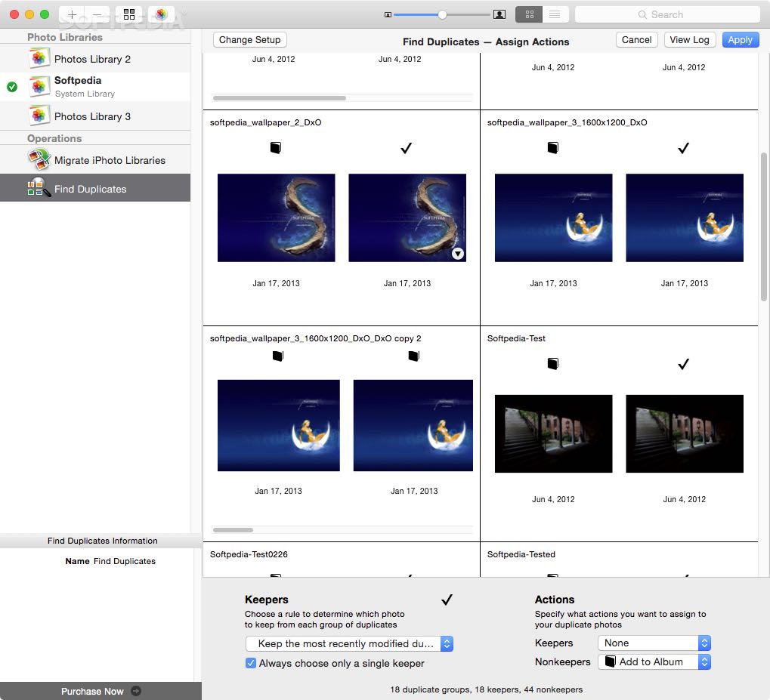Open the Photos app toolbar icon
The image size is (770, 700).
161,15
